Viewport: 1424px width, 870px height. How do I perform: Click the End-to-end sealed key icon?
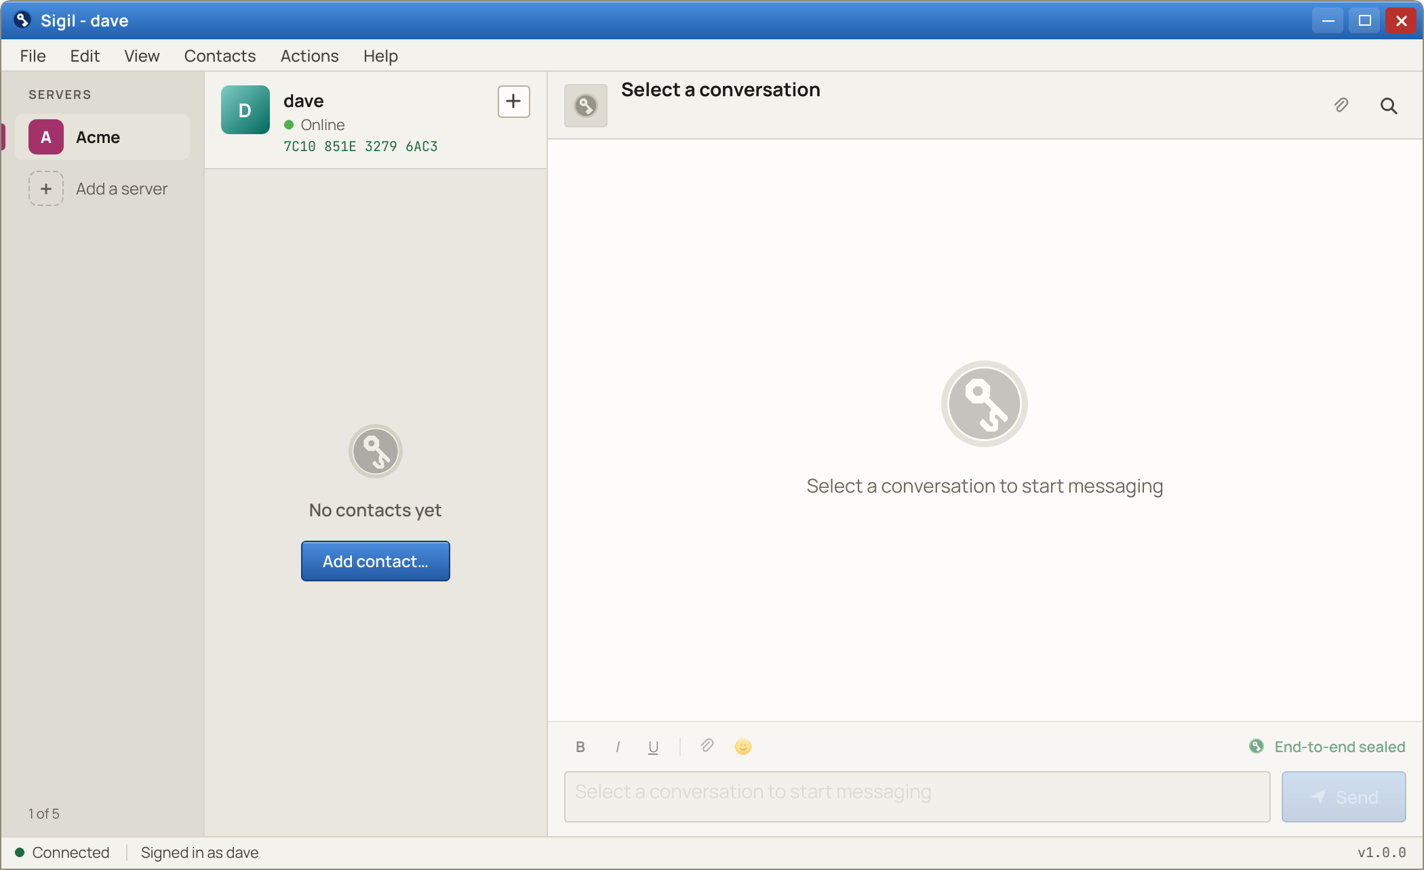pos(1256,746)
